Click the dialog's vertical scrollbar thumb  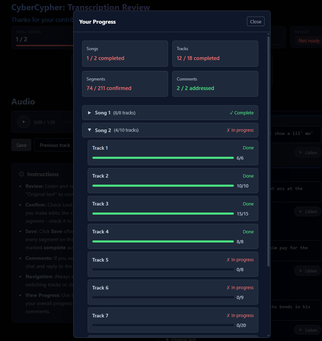[268, 151]
